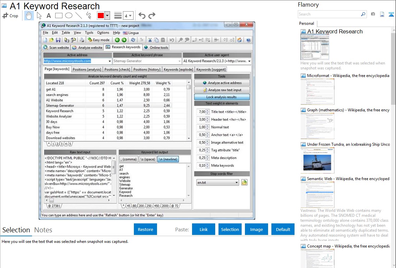The height and width of the screenshot is (268, 396).
Task: Select the \n (newline) separator option
Action: (x=168, y=159)
